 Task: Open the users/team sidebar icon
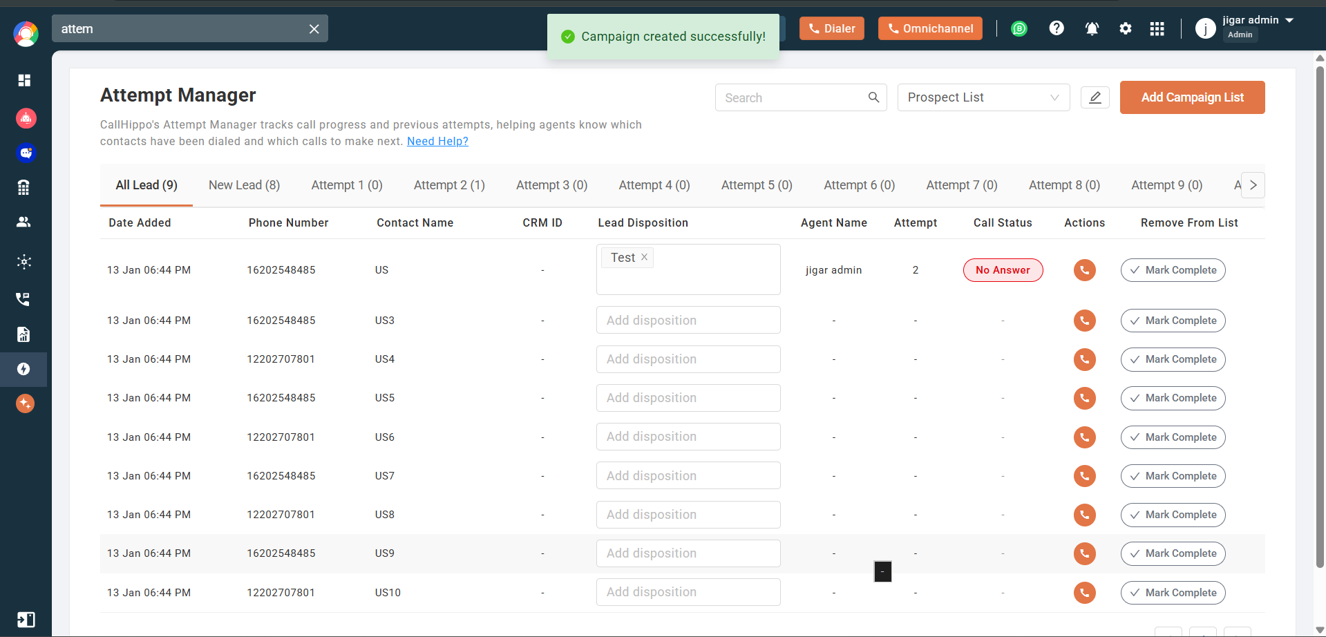24,222
